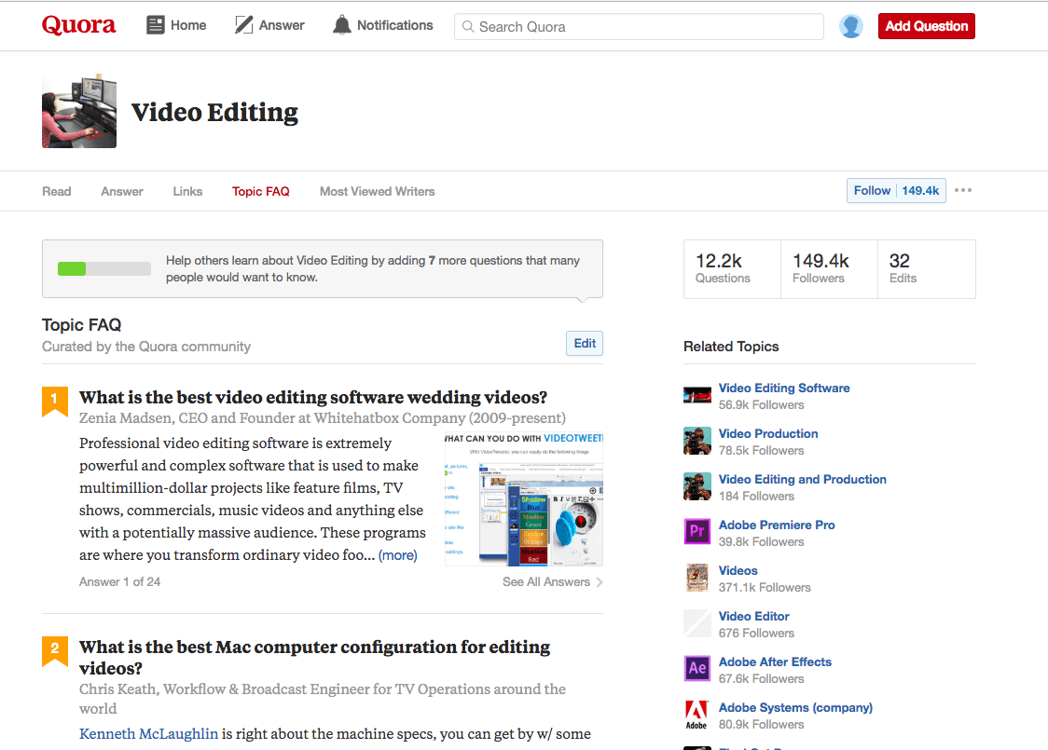Open the Adobe Premiere Pro topic link
The width and height of the screenshot is (1048, 750).
coord(777,525)
